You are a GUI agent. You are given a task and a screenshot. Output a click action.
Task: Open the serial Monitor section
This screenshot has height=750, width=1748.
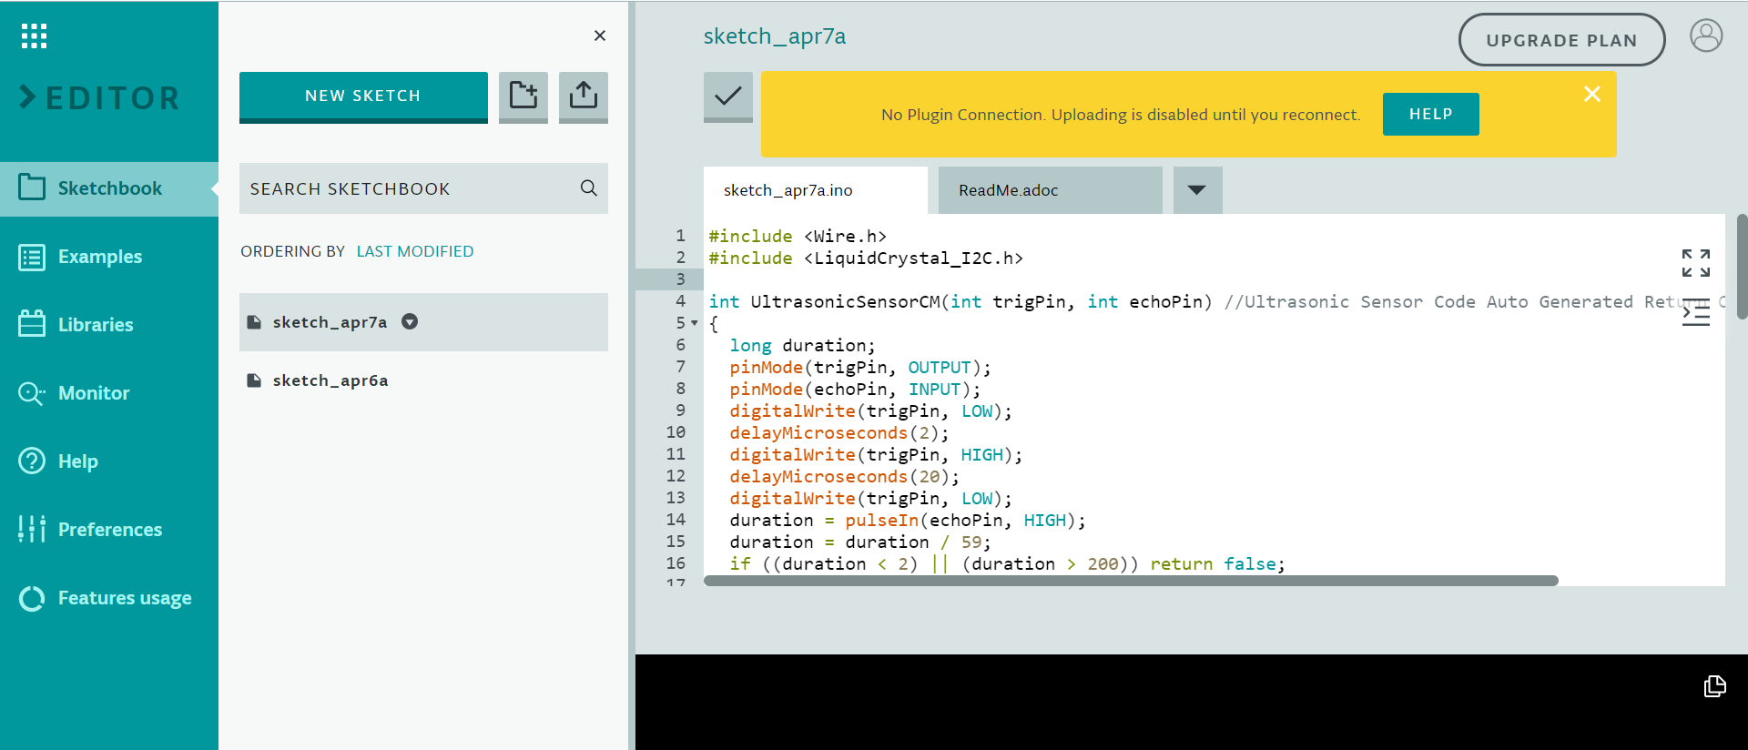(x=109, y=393)
